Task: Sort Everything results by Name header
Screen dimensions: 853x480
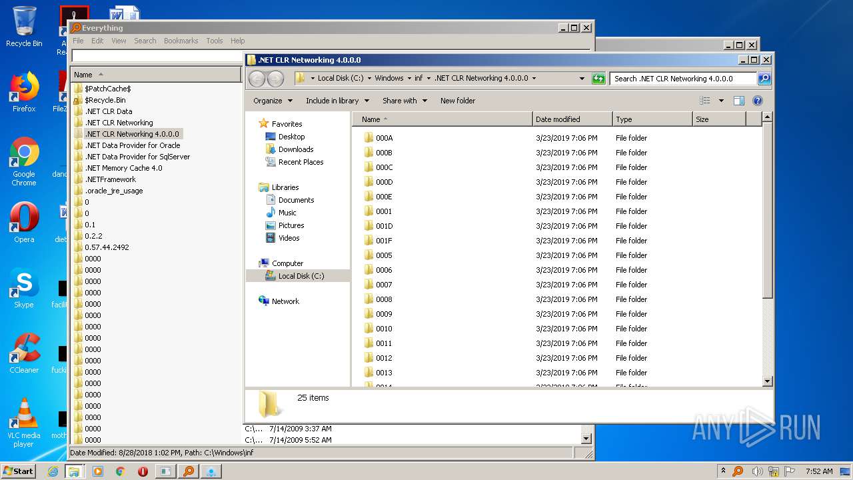Action: click(x=156, y=75)
